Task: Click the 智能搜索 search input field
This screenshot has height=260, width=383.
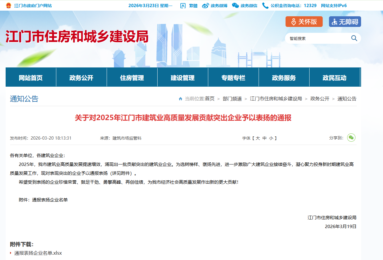Action: coord(317,38)
